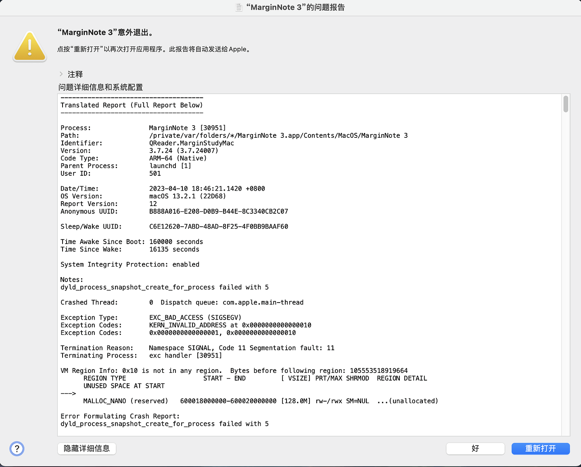This screenshot has width=581, height=467.
Task: Click the document icon in the title bar
Action: tap(239, 7)
